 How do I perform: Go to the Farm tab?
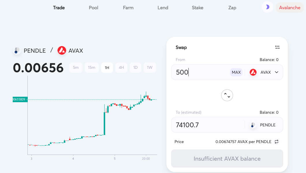pyautogui.click(x=128, y=7)
